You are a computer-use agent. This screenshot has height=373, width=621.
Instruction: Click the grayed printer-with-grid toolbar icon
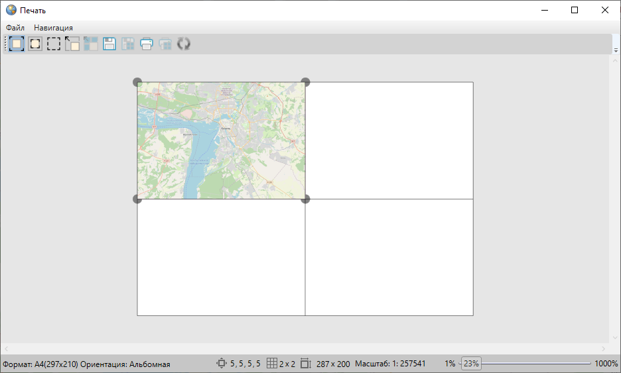click(165, 44)
